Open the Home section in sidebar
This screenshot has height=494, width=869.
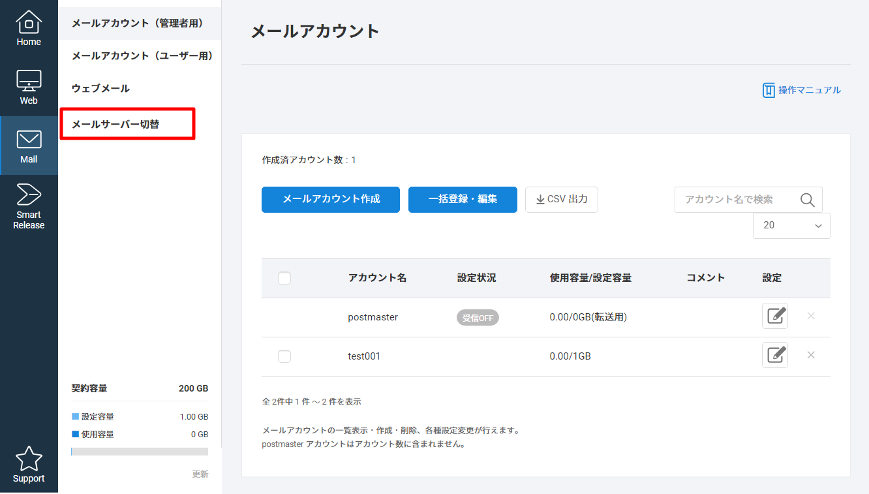(29, 29)
